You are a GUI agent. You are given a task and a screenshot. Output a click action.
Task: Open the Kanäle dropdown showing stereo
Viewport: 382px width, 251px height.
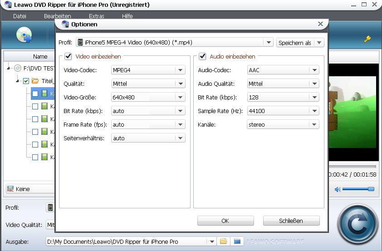(314, 125)
